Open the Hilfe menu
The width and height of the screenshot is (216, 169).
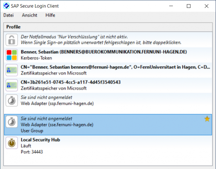(x=50, y=15)
